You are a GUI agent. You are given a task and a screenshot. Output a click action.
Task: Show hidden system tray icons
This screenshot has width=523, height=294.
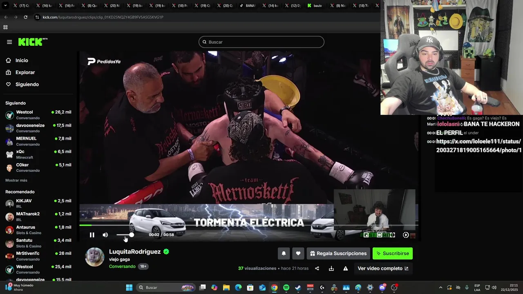(x=440, y=287)
